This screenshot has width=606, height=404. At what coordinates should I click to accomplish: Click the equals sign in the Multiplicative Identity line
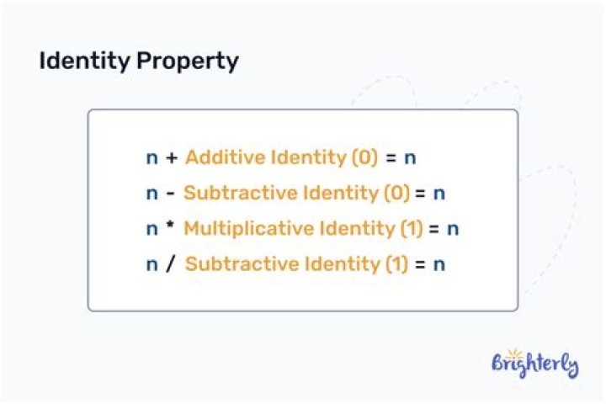[434, 229]
